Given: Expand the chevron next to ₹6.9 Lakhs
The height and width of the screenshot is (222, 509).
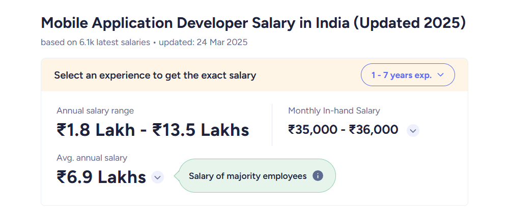Looking at the screenshot, I should [x=157, y=177].
